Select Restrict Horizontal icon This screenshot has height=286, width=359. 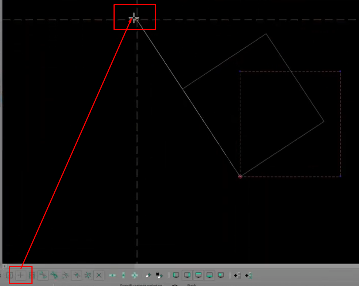(112, 275)
